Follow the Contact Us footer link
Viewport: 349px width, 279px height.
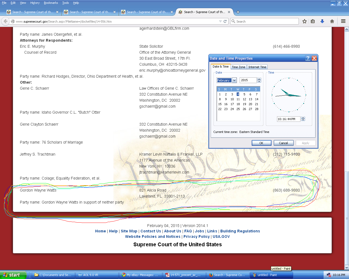[x=151, y=231]
